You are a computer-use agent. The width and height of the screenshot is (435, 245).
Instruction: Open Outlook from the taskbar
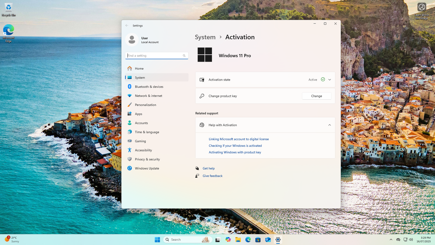268,240
